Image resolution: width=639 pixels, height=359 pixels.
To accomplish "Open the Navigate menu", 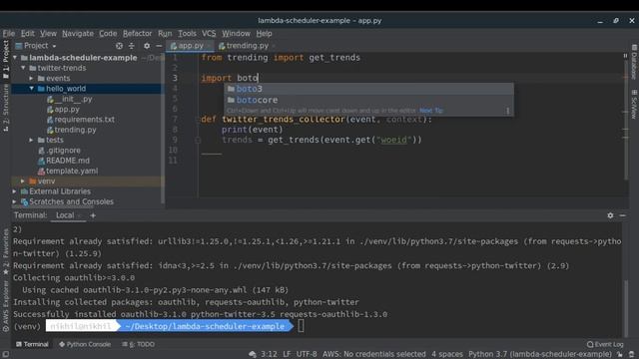I will [78, 33].
